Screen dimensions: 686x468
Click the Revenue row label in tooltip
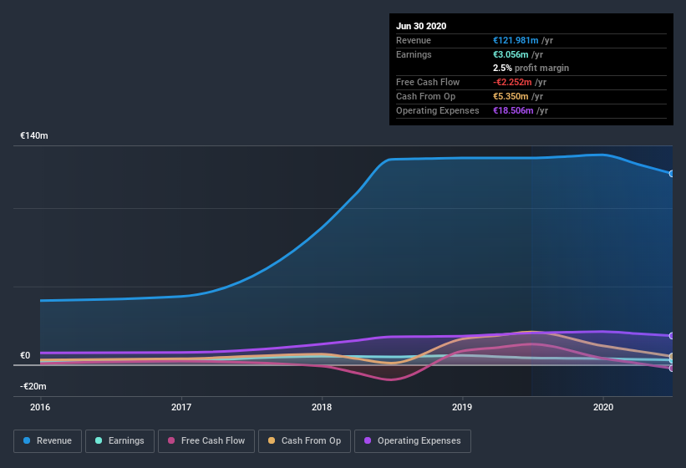point(414,40)
